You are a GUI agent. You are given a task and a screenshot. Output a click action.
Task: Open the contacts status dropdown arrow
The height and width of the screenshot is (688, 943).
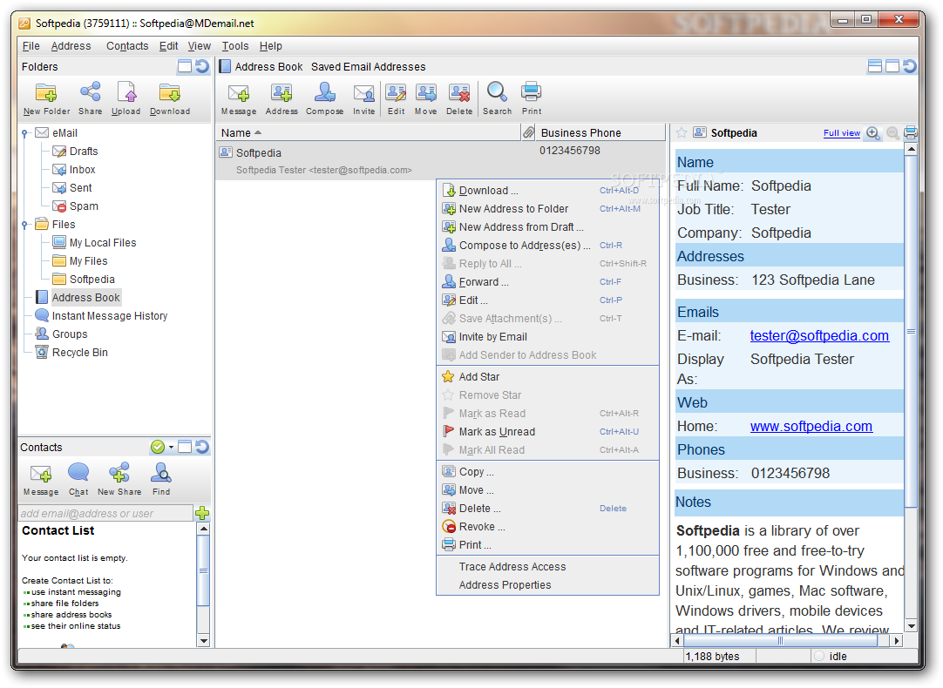click(172, 447)
